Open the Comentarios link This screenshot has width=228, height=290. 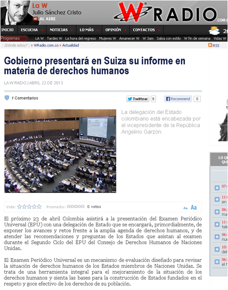tap(25, 98)
